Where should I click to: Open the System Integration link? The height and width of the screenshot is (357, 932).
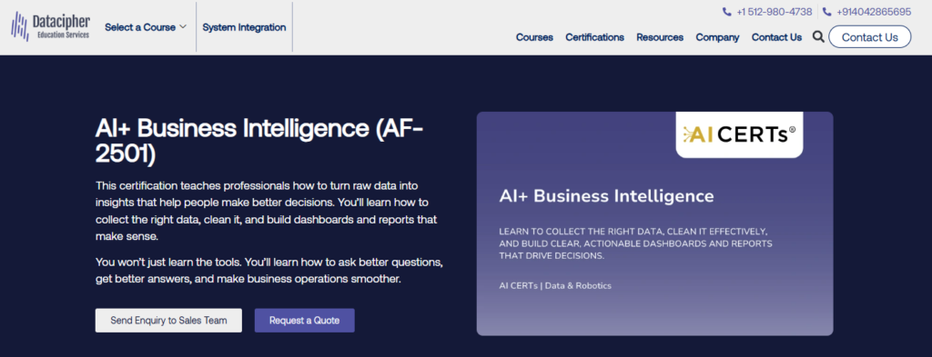(x=244, y=27)
